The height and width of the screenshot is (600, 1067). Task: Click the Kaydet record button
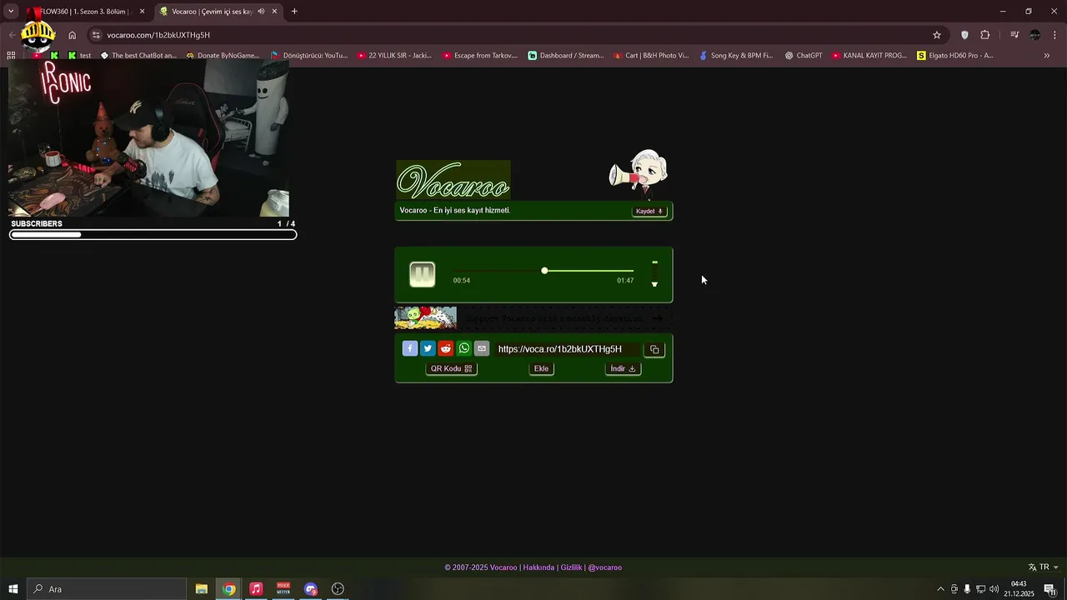click(649, 211)
